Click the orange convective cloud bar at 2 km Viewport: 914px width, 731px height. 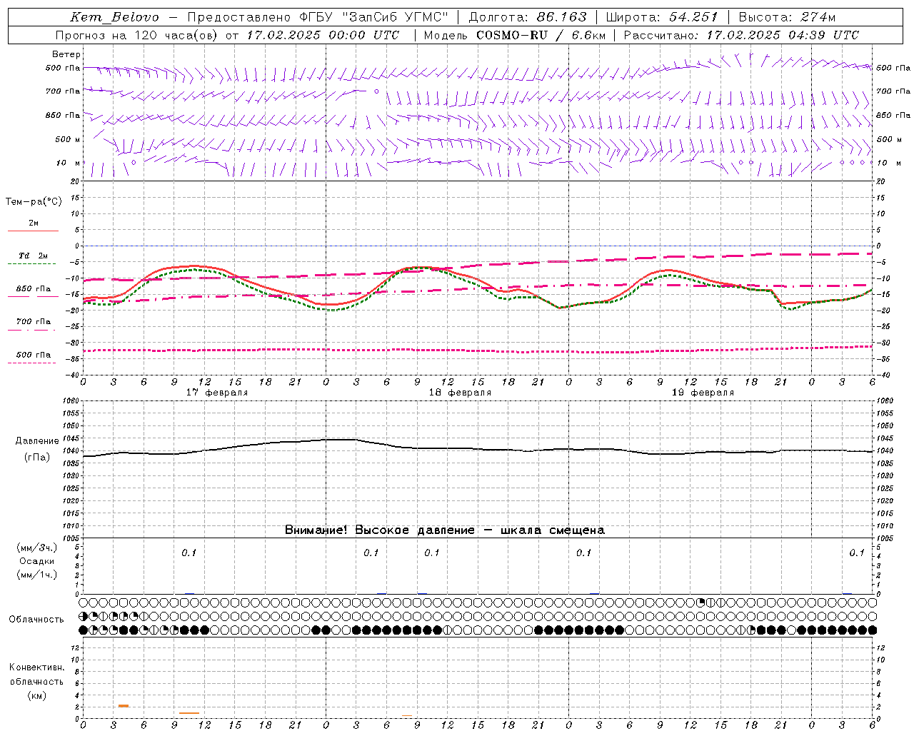[124, 706]
